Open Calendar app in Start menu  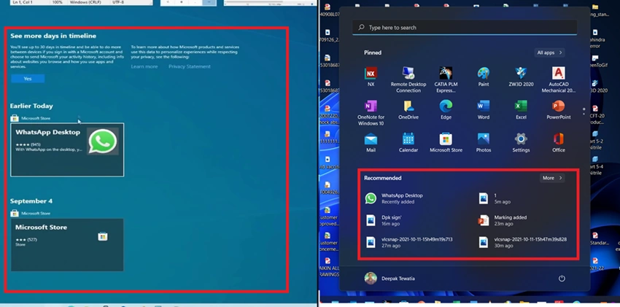(x=408, y=142)
